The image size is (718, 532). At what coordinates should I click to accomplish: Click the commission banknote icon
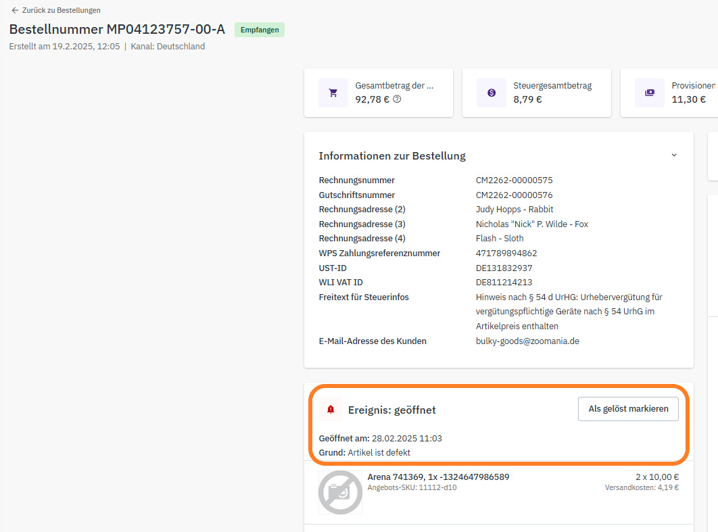650,93
